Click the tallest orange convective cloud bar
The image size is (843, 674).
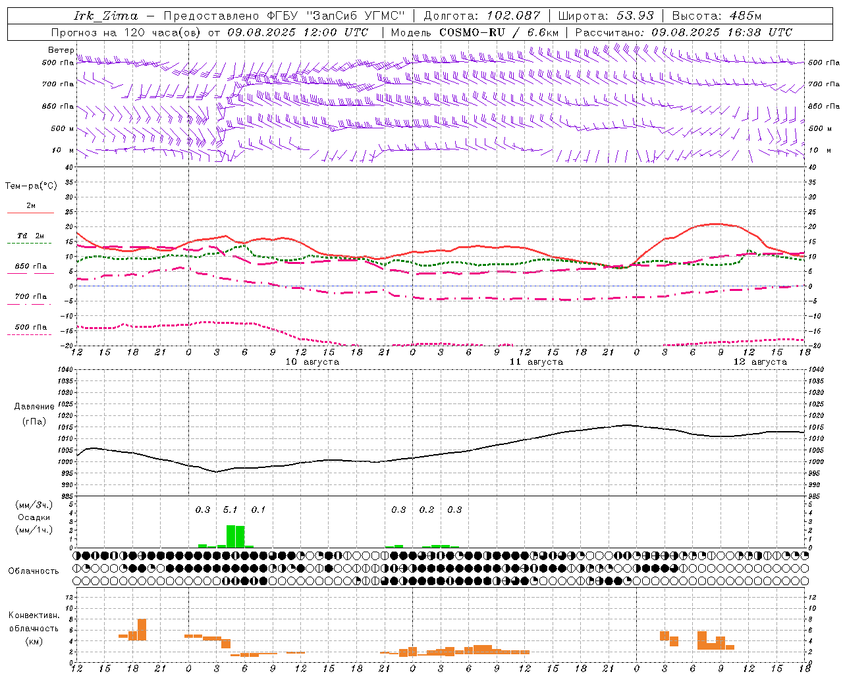point(142,629)
